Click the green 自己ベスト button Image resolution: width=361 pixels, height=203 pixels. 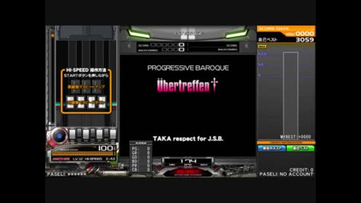pos(301,148)
